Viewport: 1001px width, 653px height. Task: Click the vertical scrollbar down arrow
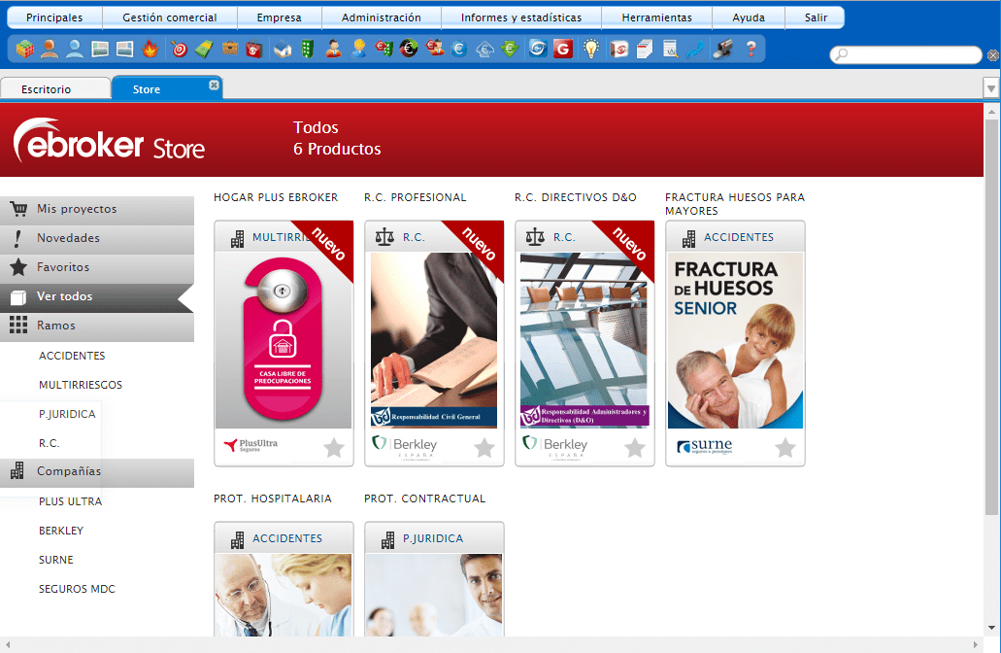click(x=991, y=628)
